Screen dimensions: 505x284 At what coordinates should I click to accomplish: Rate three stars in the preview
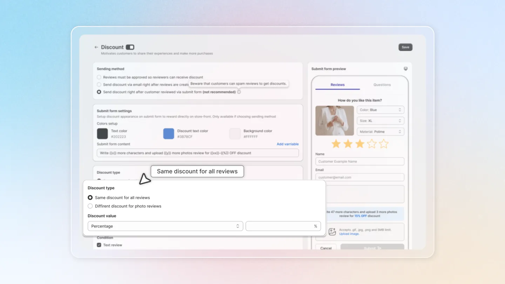click(x=360, y=144)
